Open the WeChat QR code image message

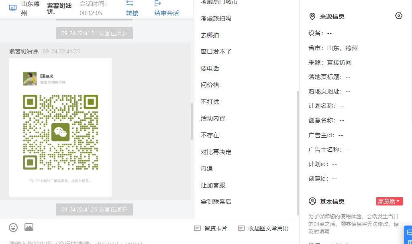[x=60, y=127]
